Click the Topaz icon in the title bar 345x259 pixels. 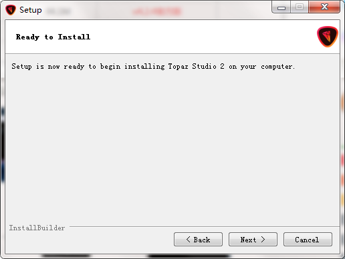coord(11,10)
